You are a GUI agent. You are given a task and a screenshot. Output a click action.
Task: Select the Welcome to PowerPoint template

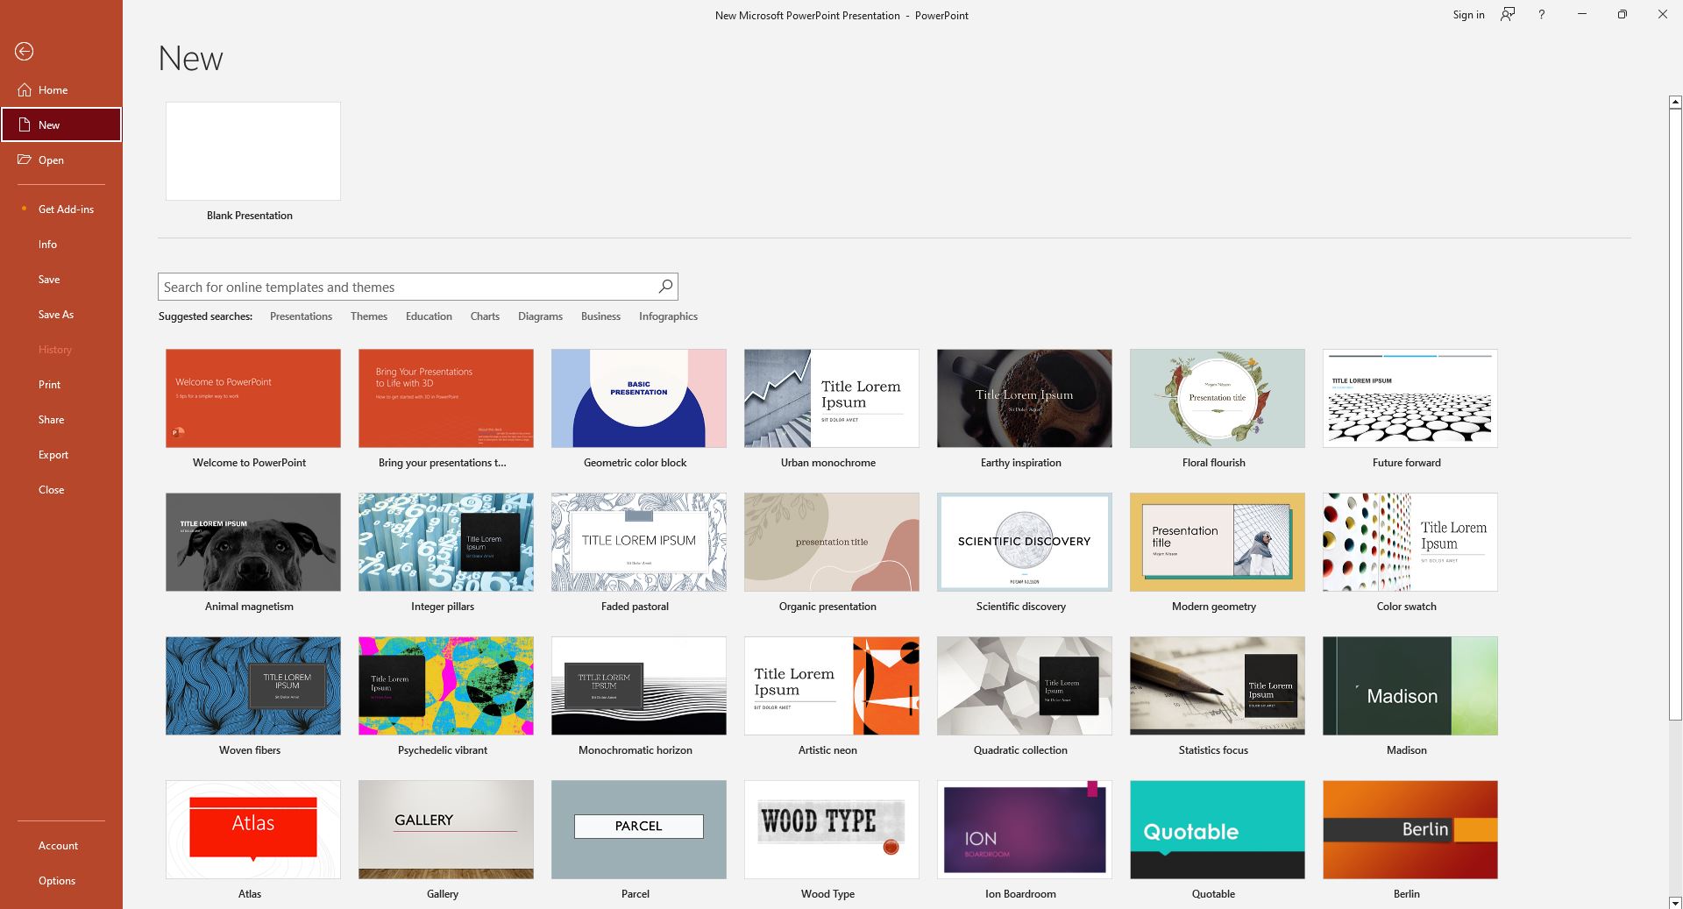click(253, 398)
